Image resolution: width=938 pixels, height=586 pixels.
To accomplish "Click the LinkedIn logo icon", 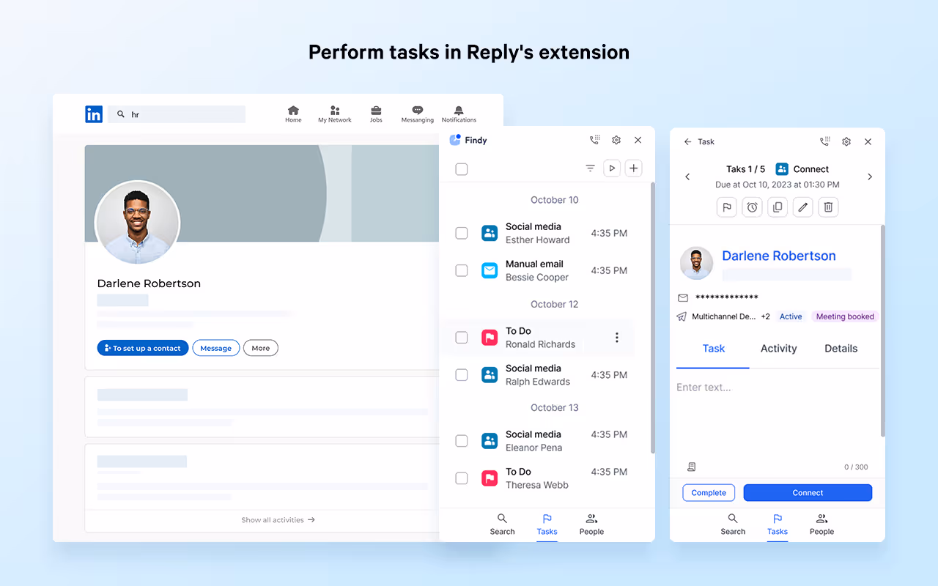I will click(x=94, y=114).
